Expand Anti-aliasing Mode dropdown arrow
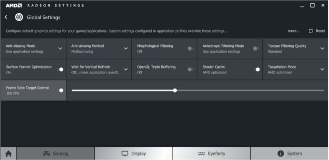 click(60, 48)
